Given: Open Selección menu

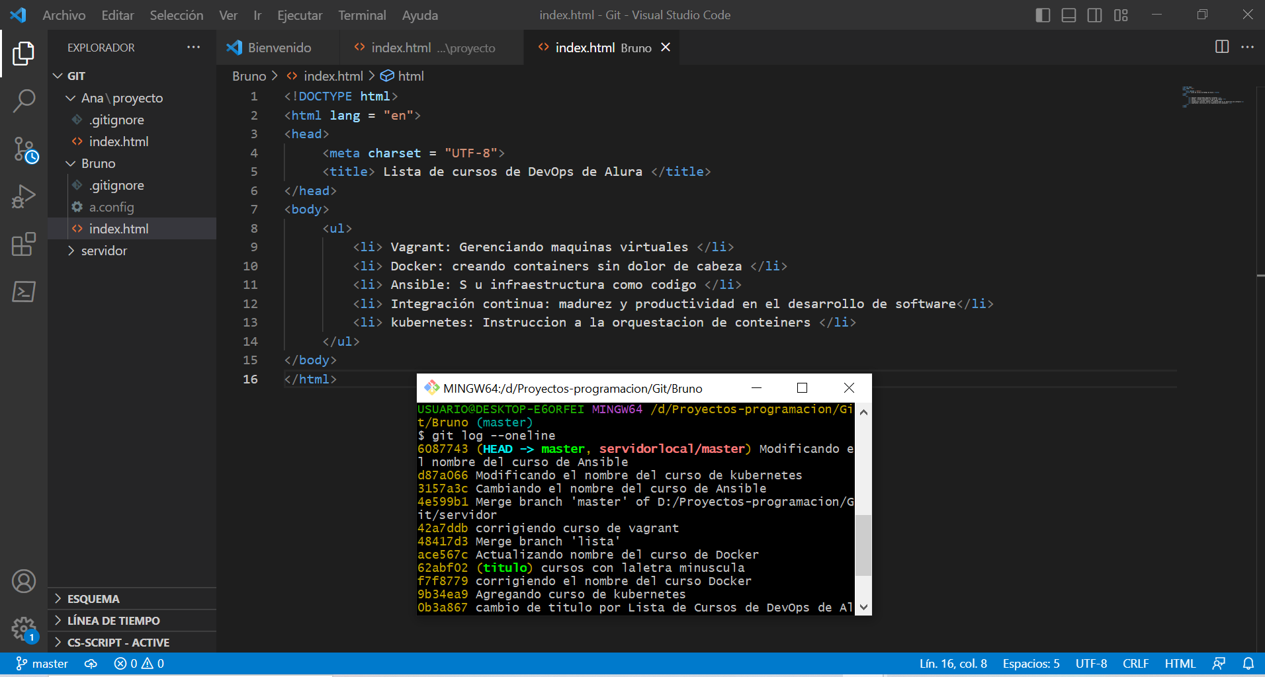Looking at the screenshot, I should coord(177,15).
